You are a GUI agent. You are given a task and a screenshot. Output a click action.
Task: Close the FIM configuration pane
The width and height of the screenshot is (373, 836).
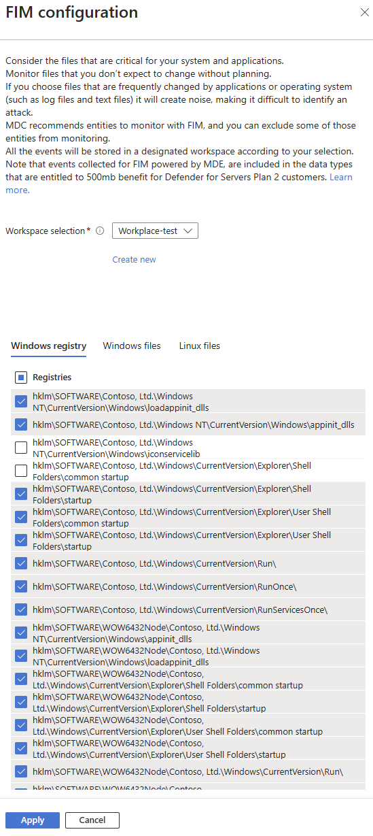[x=361, y=12]
